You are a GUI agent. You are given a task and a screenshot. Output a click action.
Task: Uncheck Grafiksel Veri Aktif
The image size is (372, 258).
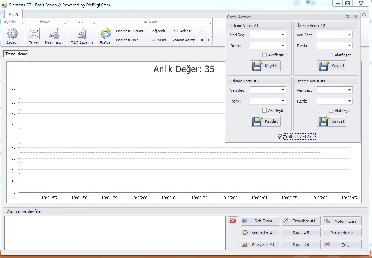280,137
